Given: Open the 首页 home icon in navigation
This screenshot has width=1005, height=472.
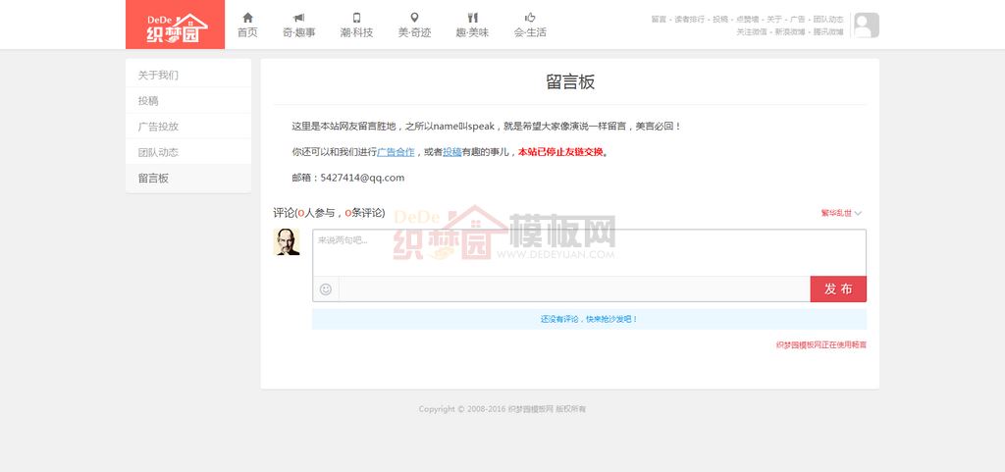Looking at the screenshot, I should point(247,18).
